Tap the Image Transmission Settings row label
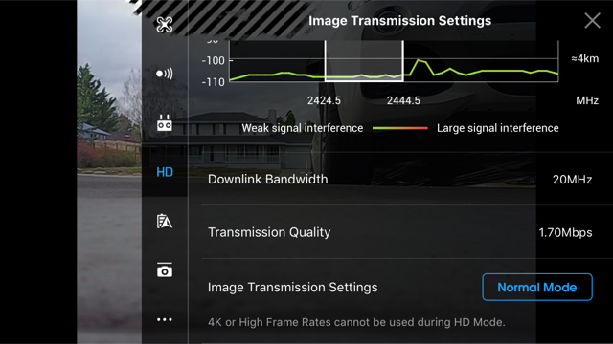 click(292, 287)
